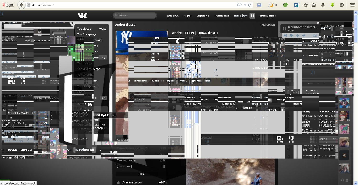Click the address bar URL
The width and height of the screenshot is (358, 185).
point(43,5)
